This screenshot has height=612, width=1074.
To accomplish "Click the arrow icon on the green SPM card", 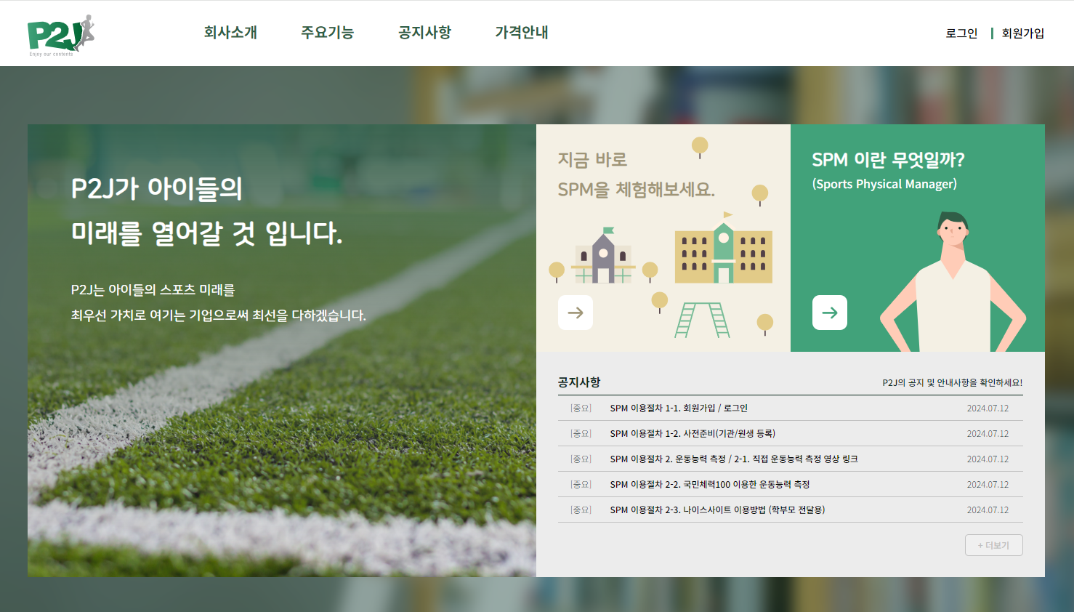I will pos(830,313).
